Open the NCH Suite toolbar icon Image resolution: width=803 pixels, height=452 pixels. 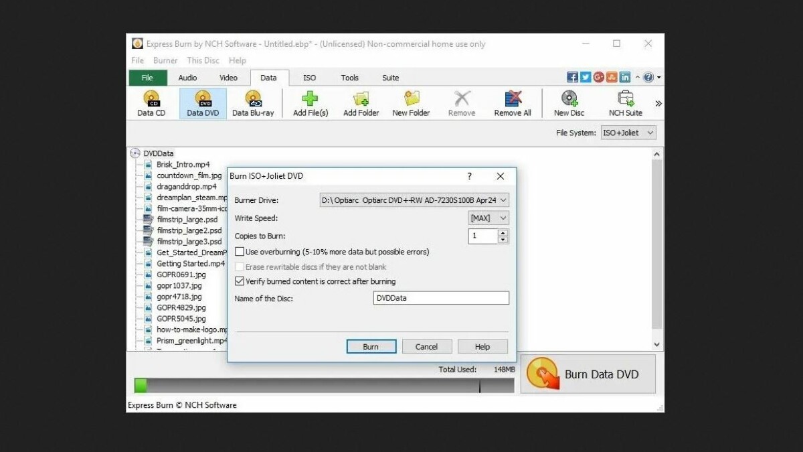(x=625, y=100)
